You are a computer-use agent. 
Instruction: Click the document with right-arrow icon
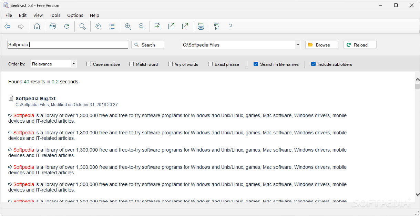click(x=157, y=27)
